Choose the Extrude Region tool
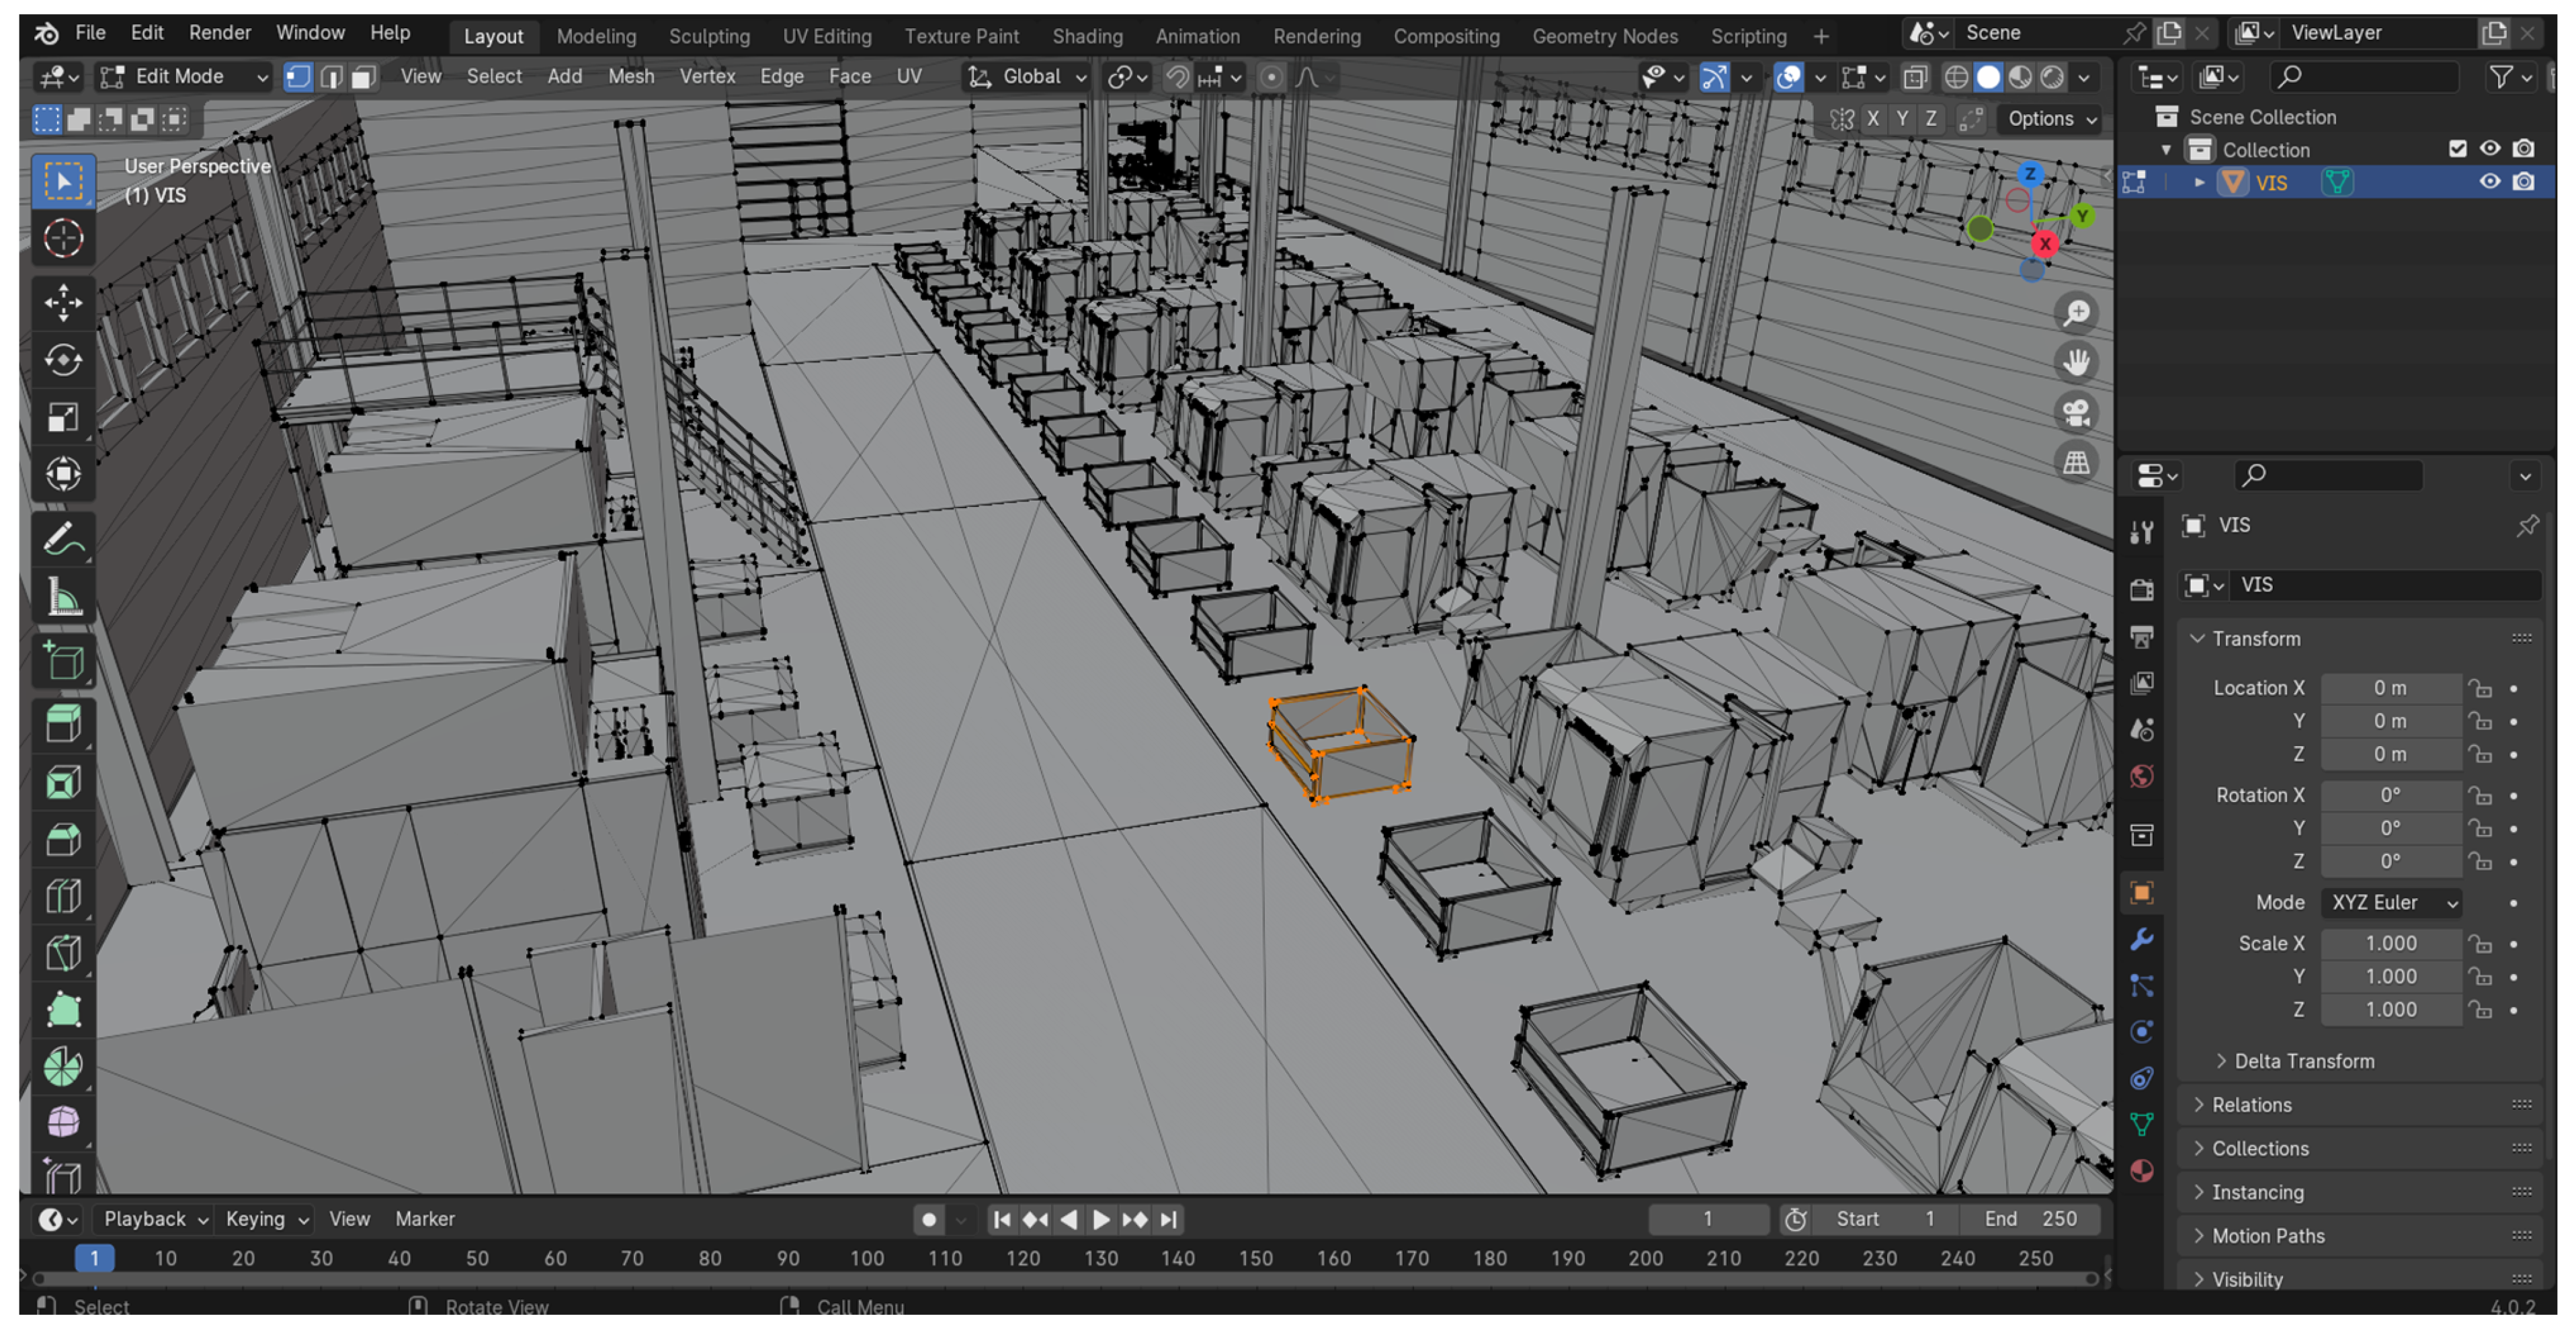This screenshot has width=2576, height=1331. tap(63, 723)
